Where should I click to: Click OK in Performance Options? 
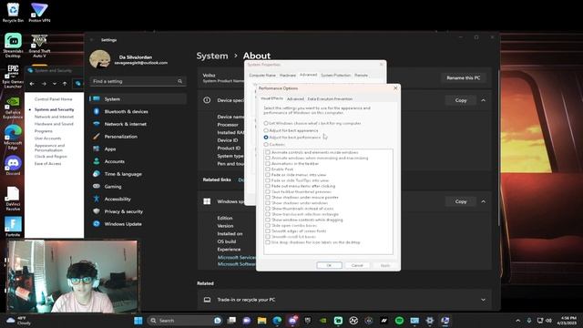(329, 265)
